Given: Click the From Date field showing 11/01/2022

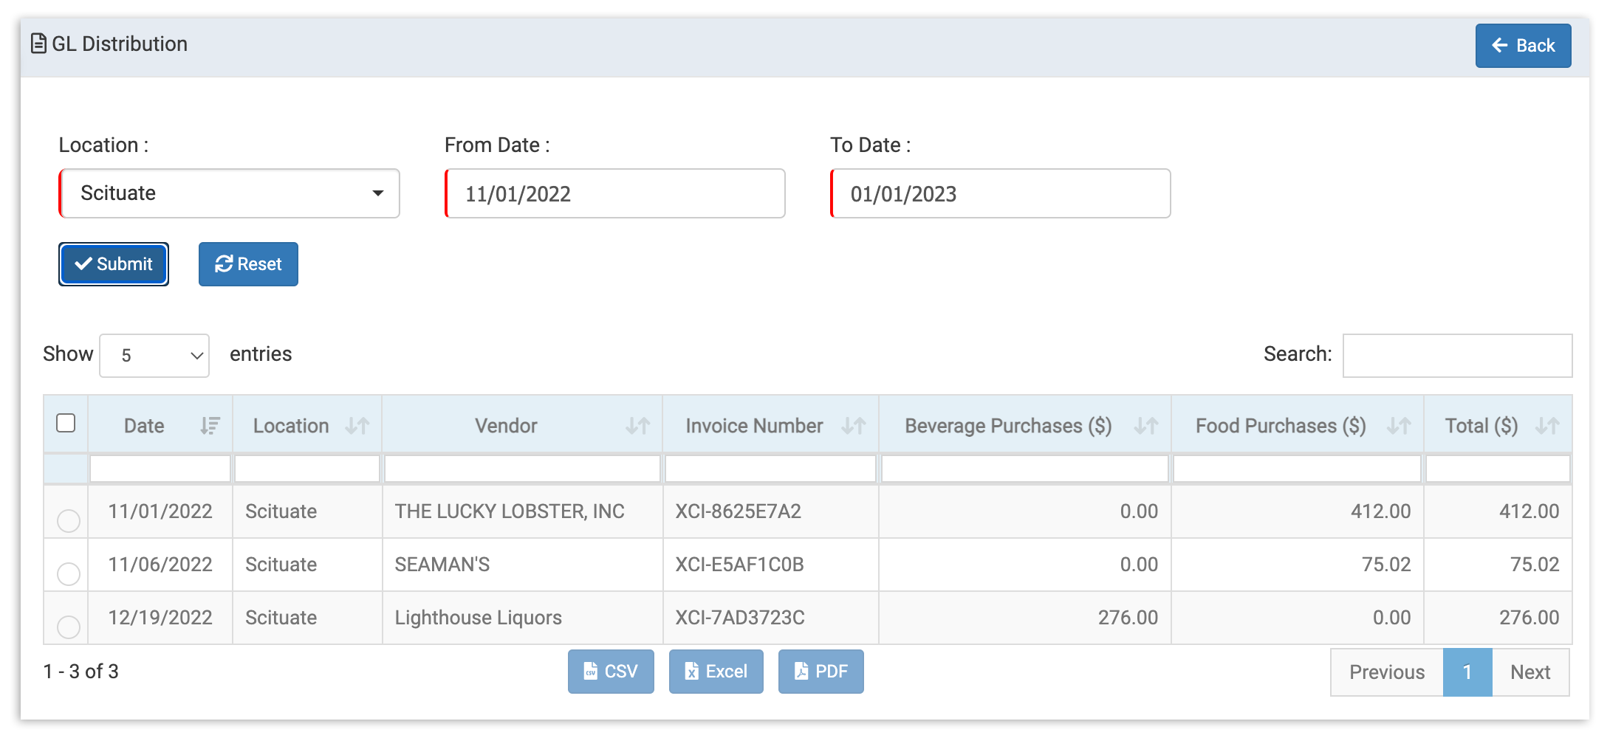Looking at the screenshot, I should pos(614,193).
